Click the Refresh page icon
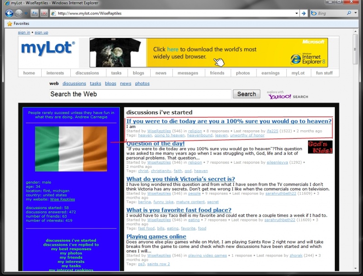The height and width of the screenshot is (276, 363). (34, 13)
